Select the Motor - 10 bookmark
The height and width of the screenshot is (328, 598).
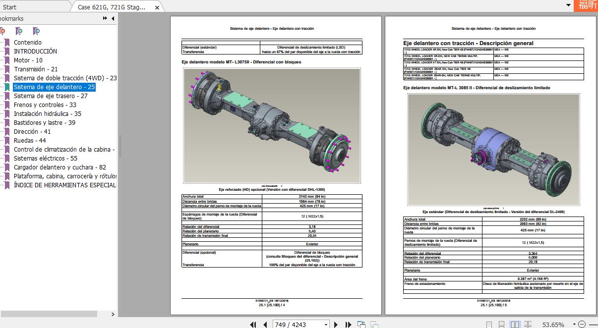(x=28, y=60)
